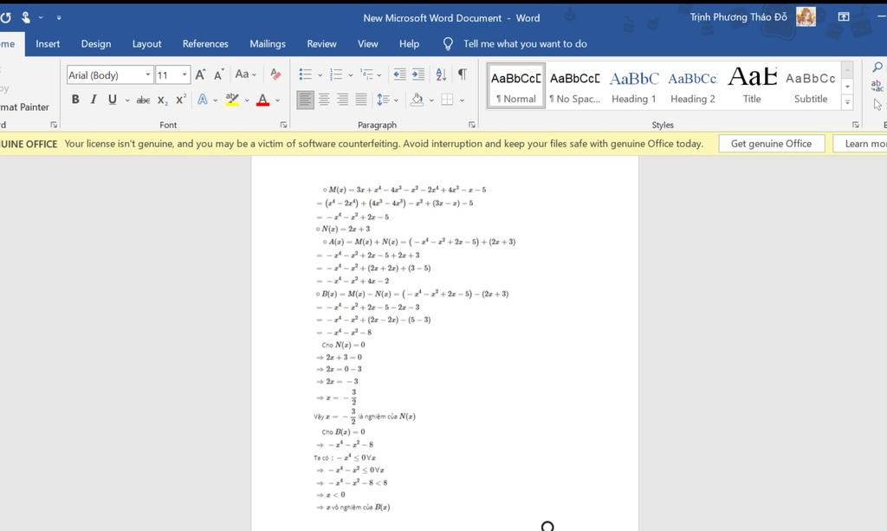This screenshot has width=887, height=531.
Task: Click Increase Font Size icon
Action: tap(200, 74)
